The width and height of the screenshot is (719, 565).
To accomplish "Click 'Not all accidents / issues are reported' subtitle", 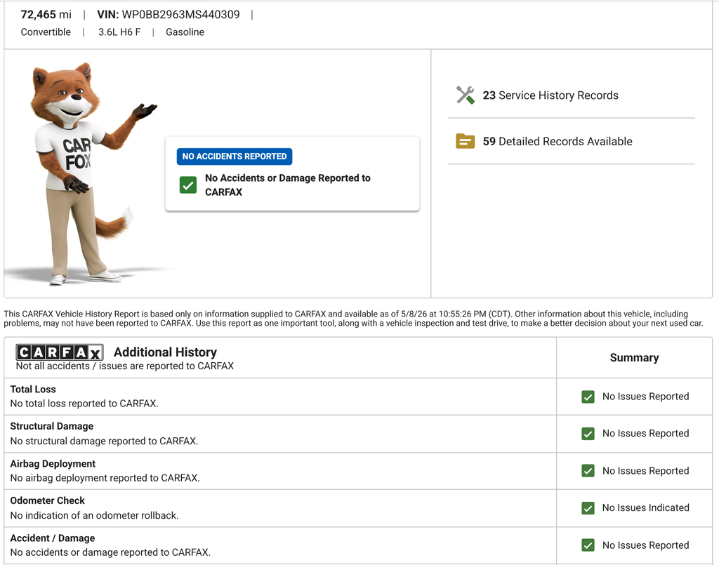I will pos(125,366).
